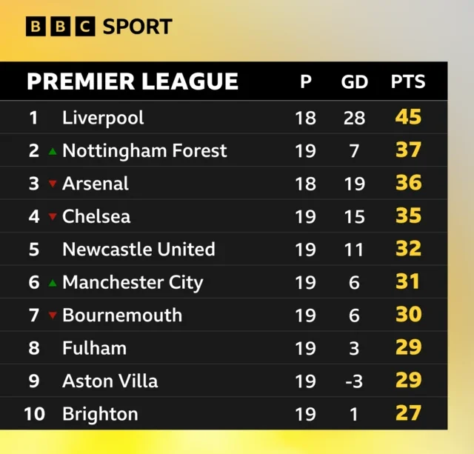Click red down arrow beside Bournemouth
This screenshot has width=474, height=454.
[53, 316]
